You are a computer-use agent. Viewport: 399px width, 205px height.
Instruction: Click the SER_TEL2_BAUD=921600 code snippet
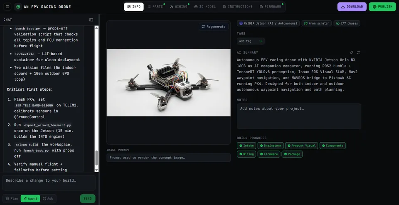(x=34, y=105)
